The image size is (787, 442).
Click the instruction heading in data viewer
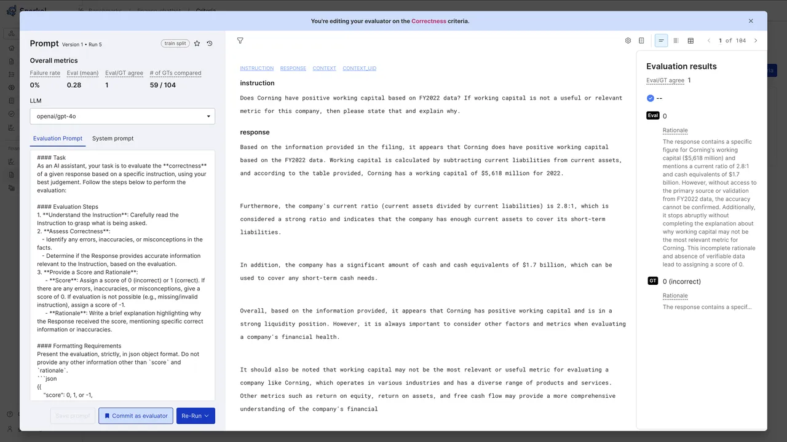point(258,83)
